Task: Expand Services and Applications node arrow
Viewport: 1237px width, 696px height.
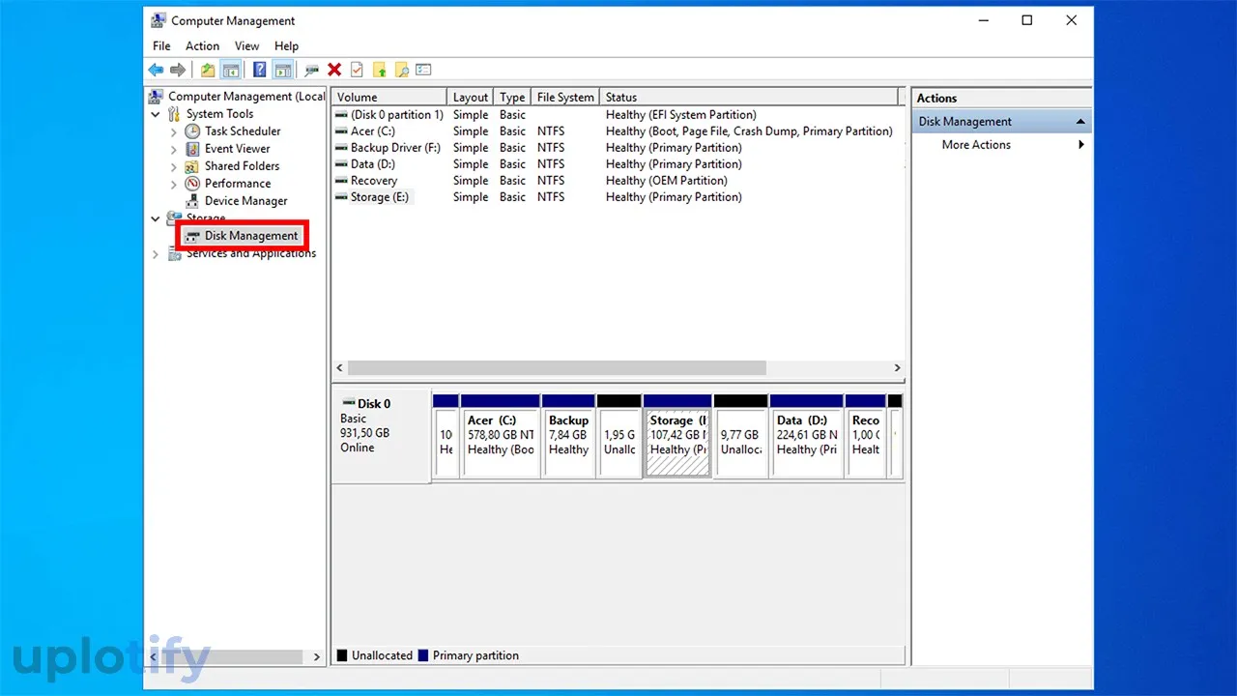Action: point(157,254)
